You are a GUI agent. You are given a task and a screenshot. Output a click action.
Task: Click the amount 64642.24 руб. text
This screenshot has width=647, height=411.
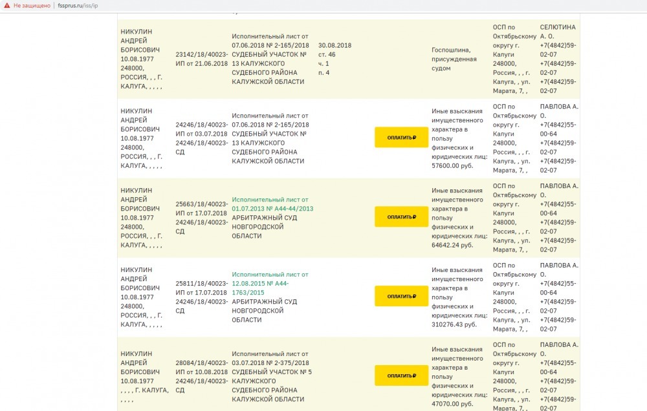coord(452,246)
